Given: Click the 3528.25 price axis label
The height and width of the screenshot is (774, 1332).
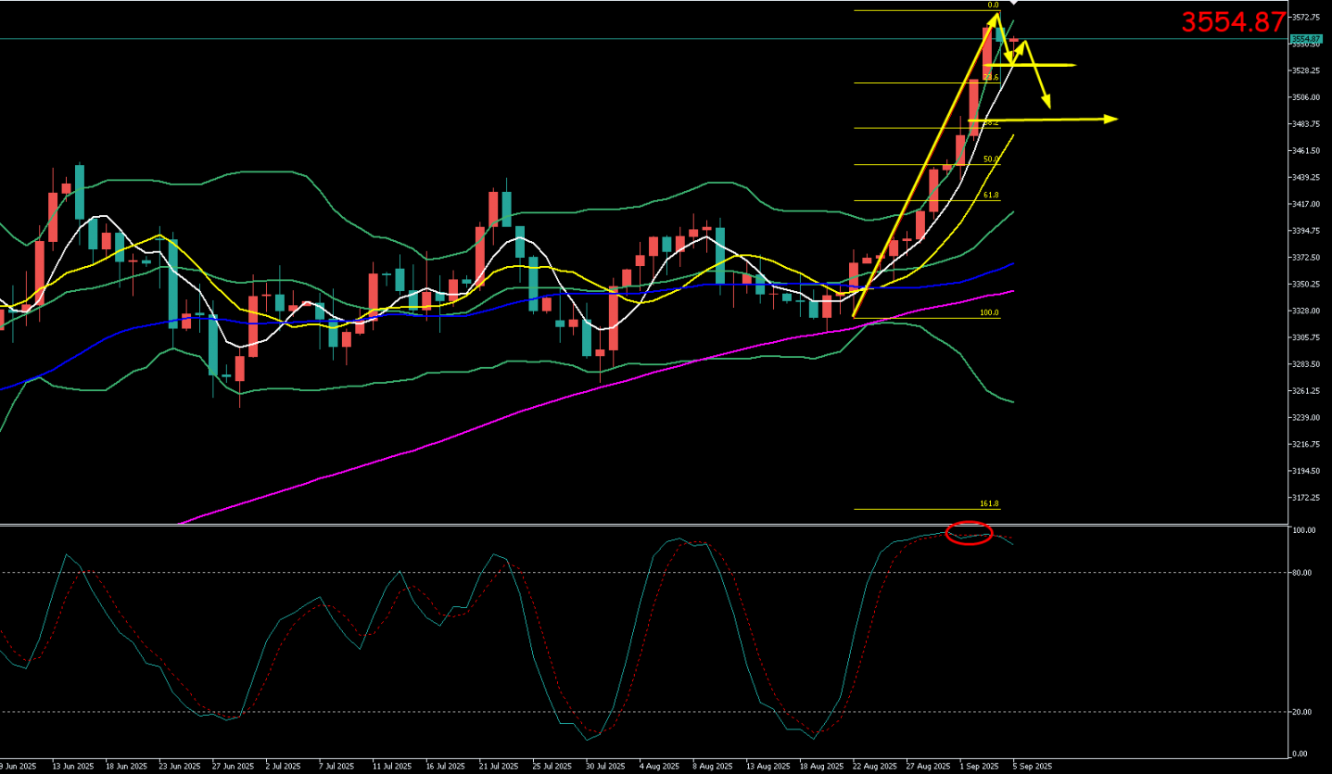Looking at the screenshot, I should pos(1308,70).
